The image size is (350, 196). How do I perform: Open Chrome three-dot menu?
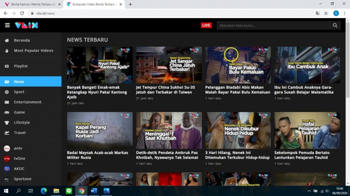pos(345,13)
